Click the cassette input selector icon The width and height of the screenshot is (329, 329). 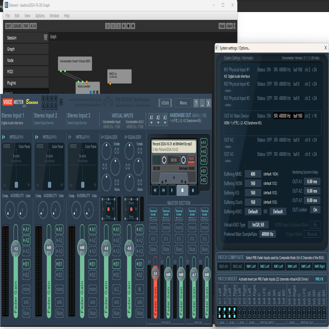click(x=191, y=160)
